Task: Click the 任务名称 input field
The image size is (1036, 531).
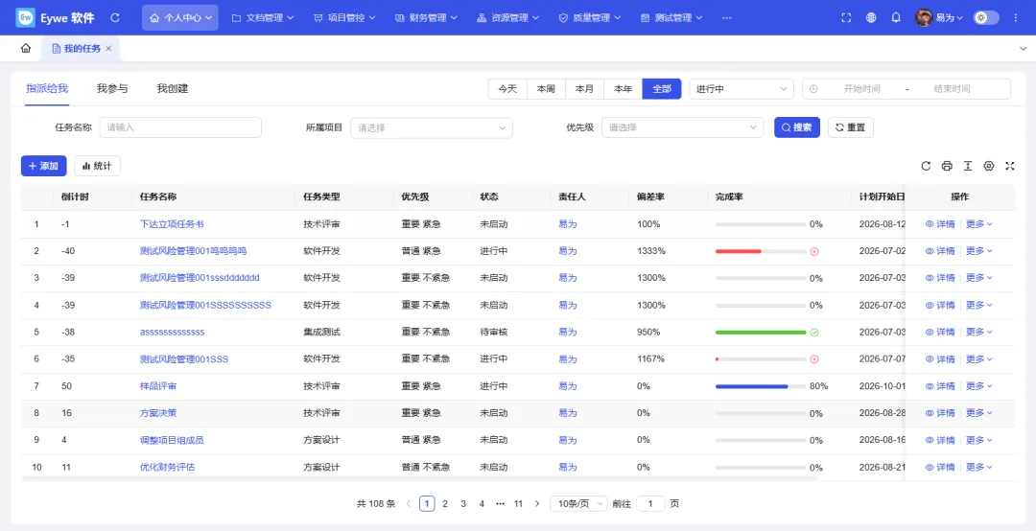Action: pos(180,127)
